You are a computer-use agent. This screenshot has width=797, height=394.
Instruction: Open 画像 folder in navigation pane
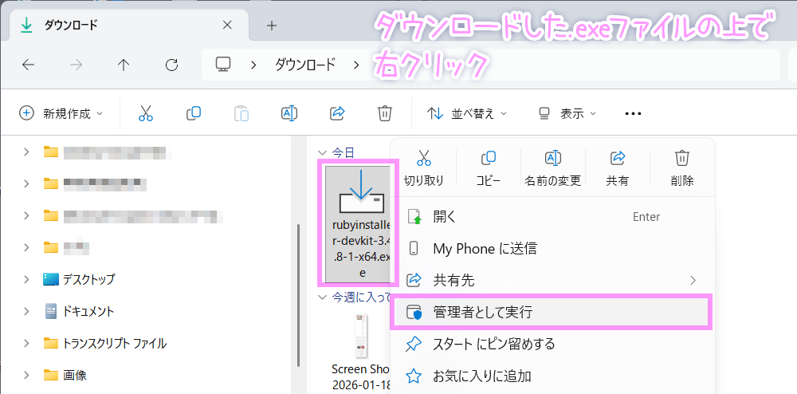(75, 375)
